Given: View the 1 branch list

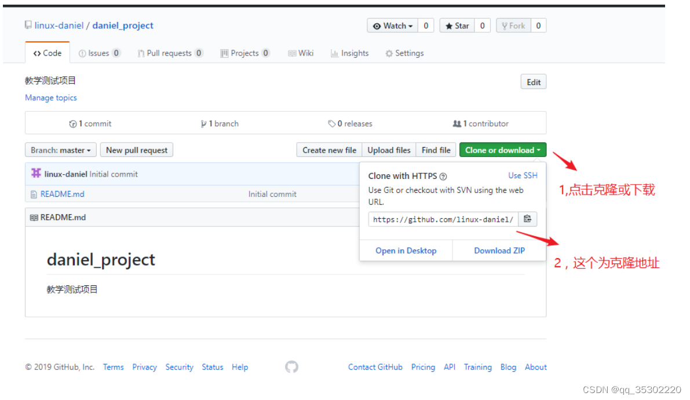Looking at the screenshot, I should tap(220, 123).
